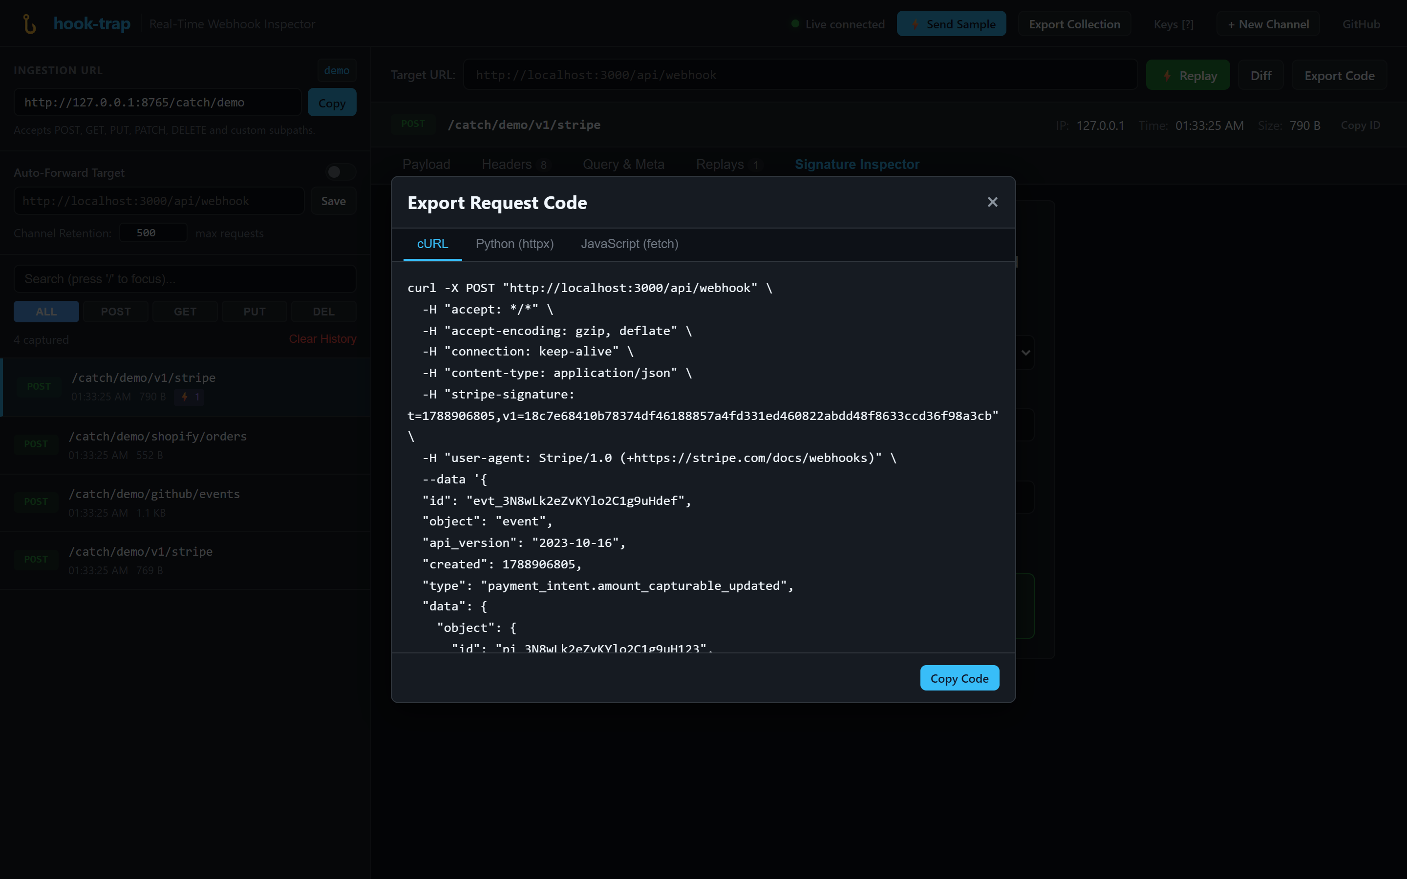
Task: Click Copy ID link
Action: pyautogui.click(x=1360, y=125)
